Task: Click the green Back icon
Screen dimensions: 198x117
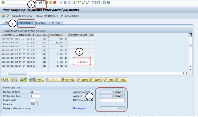Action: [47, 3]
